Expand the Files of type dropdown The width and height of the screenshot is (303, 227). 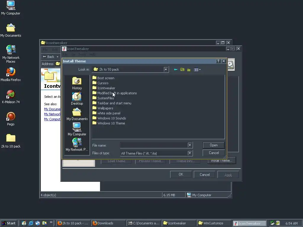(190, 153)
